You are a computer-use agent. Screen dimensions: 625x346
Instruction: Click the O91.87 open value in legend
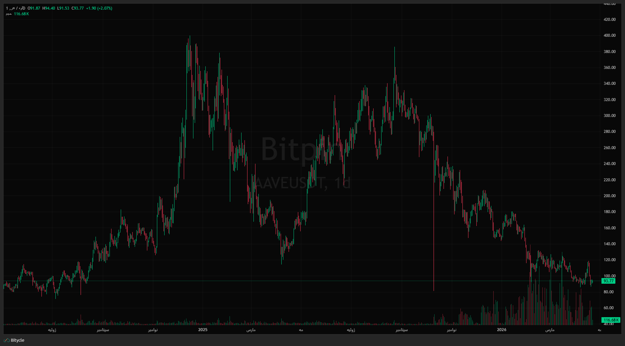point(34,8)
